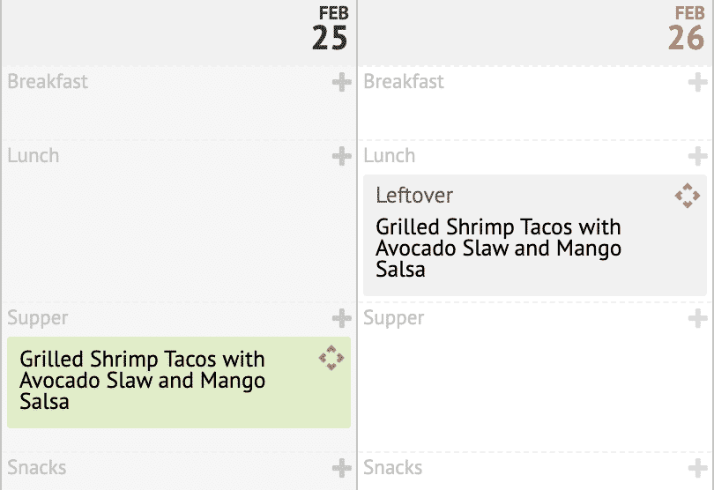Add a Lunch meal on Feb 25
The width and height of the screenshot is (714, 490).
tap(341, 157)
